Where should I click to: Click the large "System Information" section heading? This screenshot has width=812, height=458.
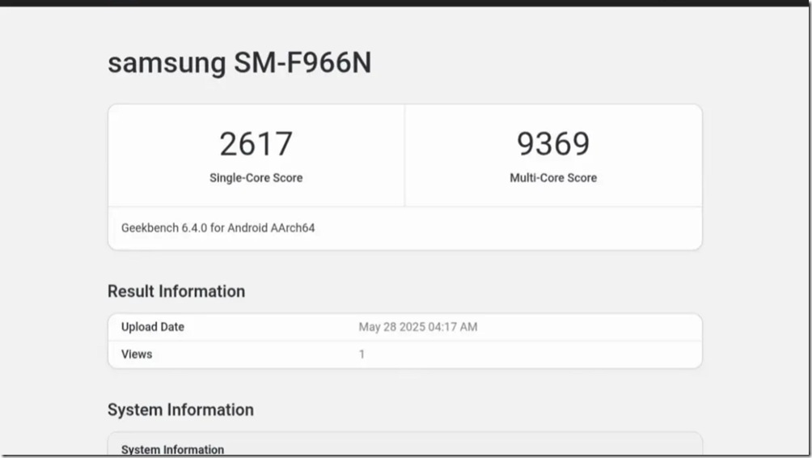(180, 409)
